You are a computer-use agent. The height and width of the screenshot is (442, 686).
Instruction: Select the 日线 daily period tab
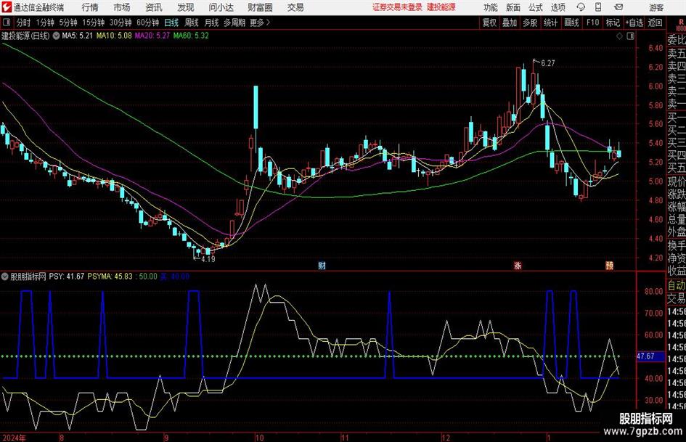coord(171,22)
